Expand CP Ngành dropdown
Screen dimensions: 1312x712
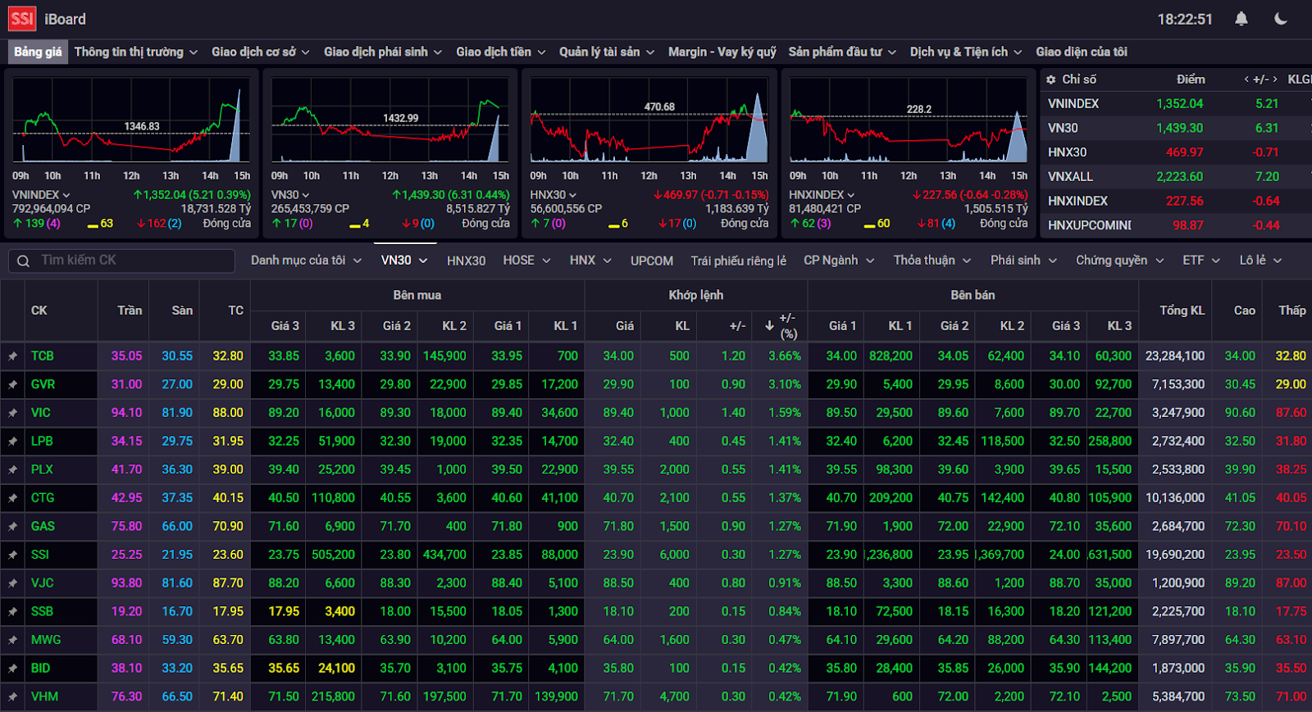click(x=839, y=261)
